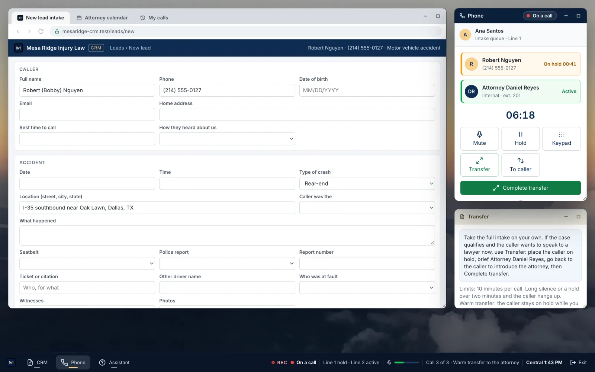Reload the CRM page
The width and height of the screenshot is (595, 372).
(41, 32)
